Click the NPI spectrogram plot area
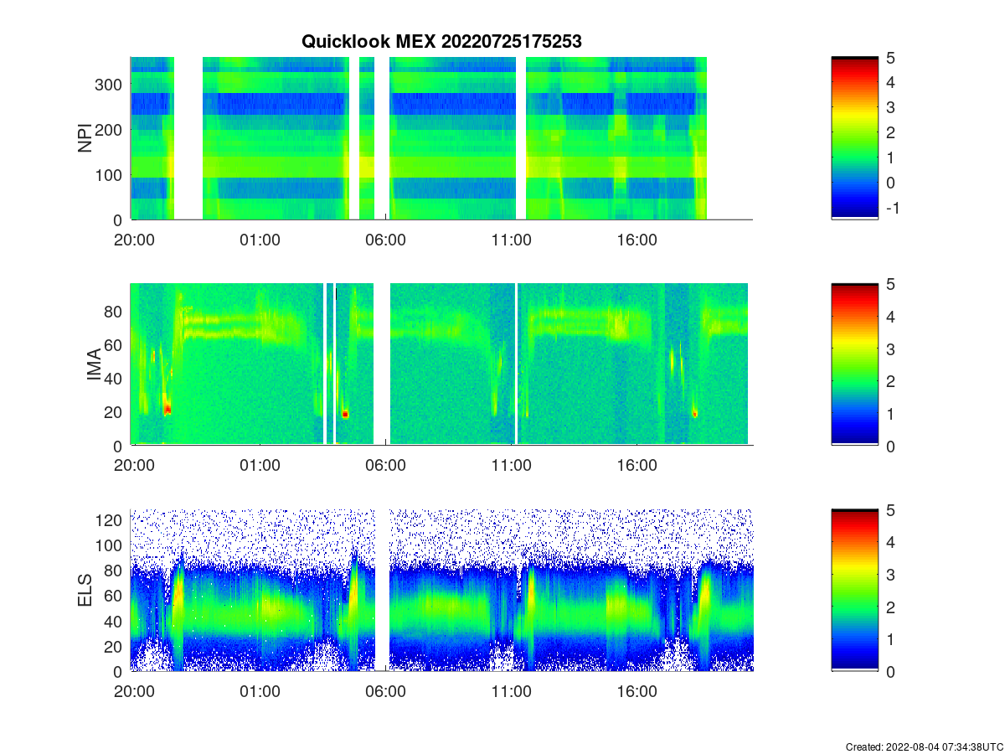Viewport: 1005px width, 754px height. 441,138
